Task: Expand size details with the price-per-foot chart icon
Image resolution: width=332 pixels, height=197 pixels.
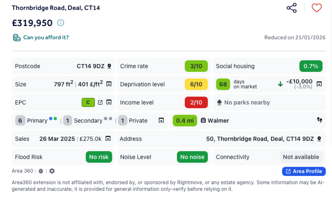Action: (108, 84)
